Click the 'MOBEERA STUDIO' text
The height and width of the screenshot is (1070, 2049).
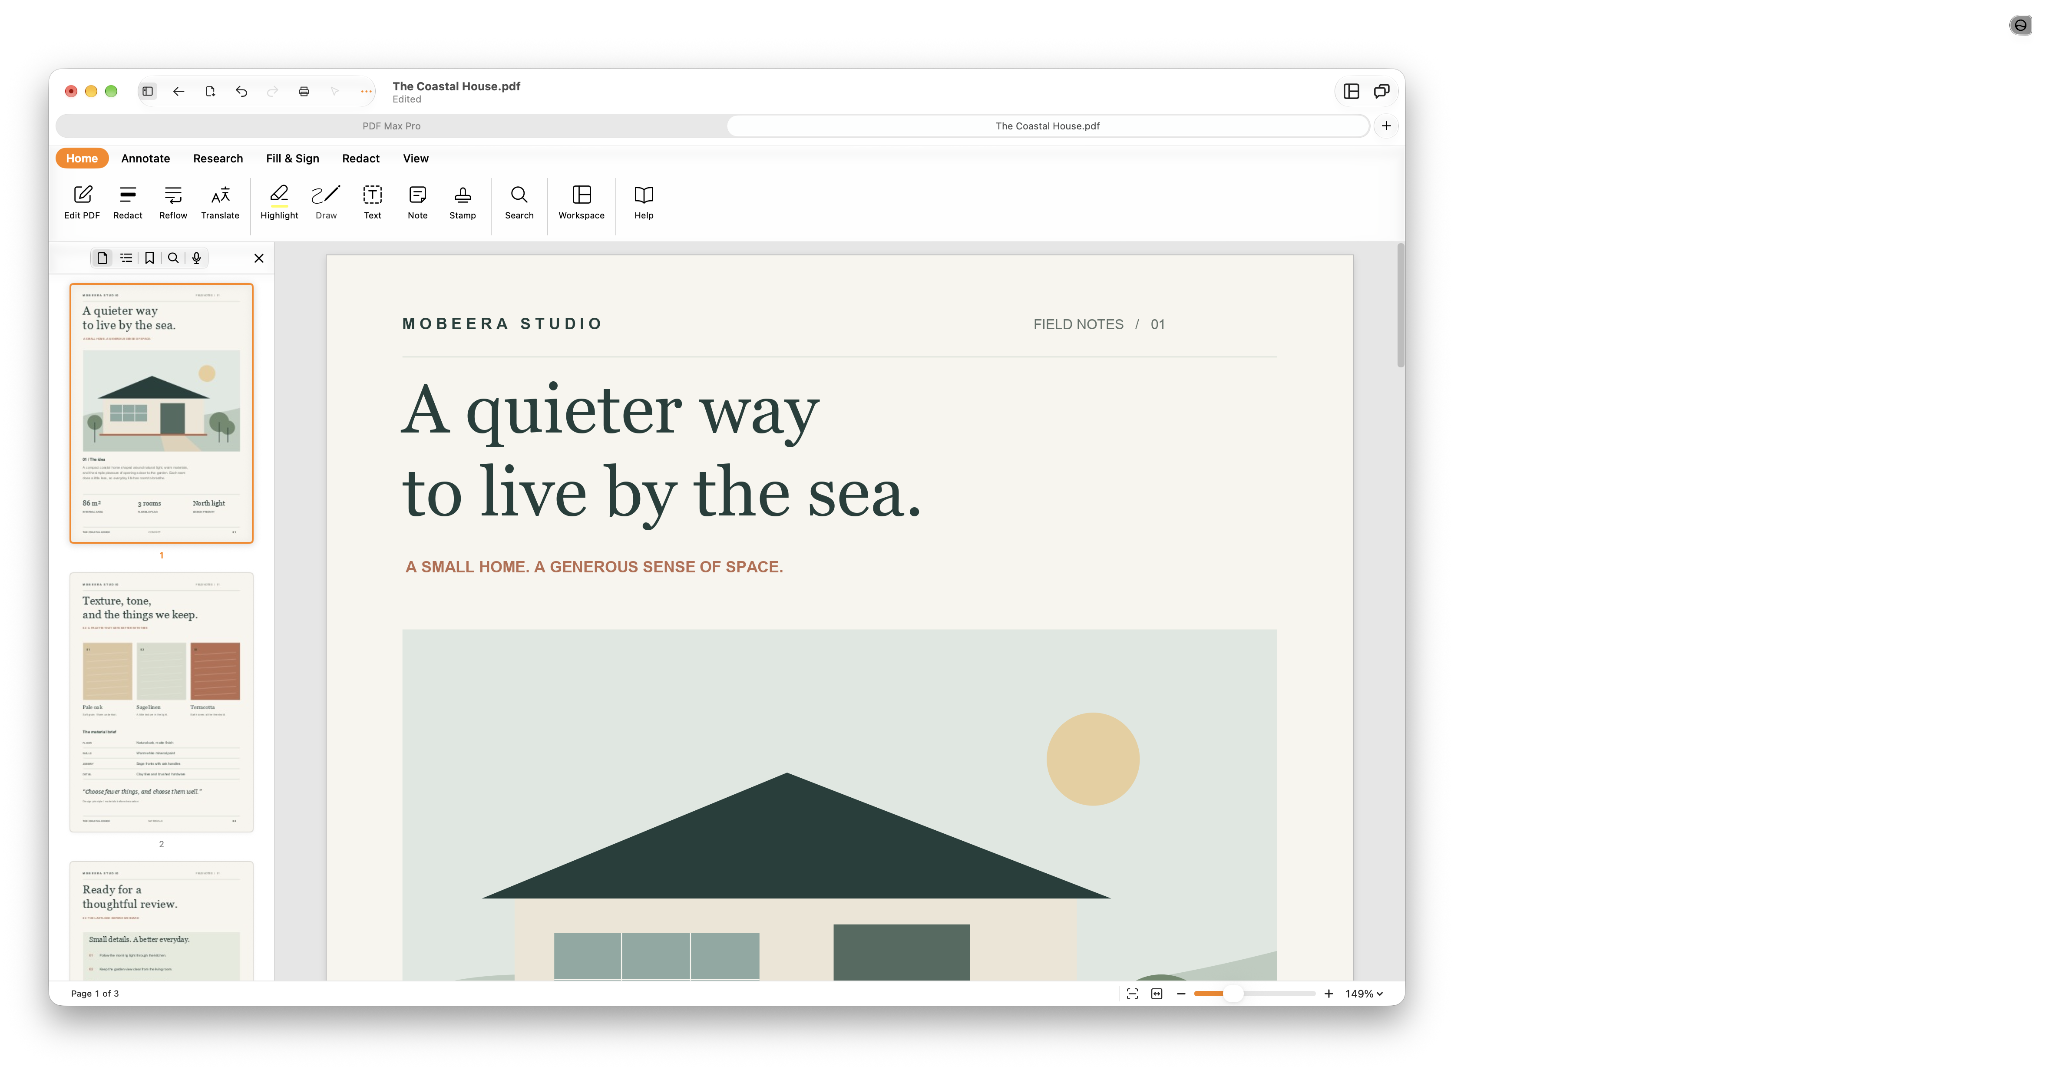[502, 324]
